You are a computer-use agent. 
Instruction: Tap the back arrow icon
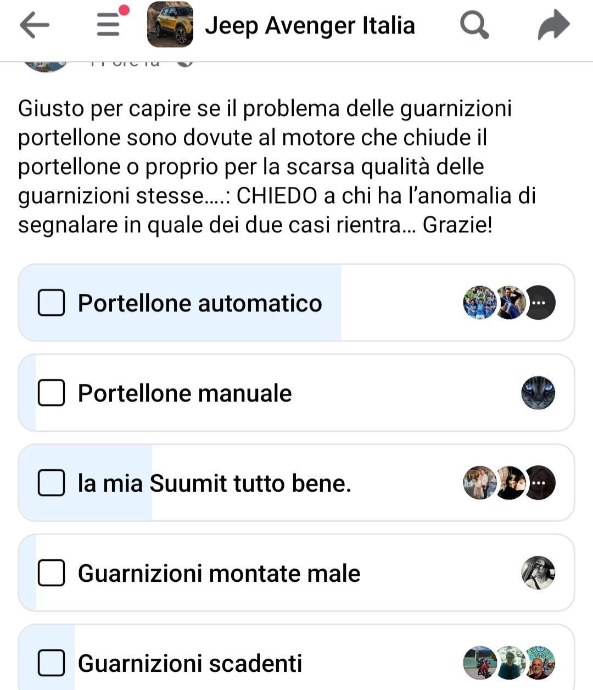coord(34,25)
